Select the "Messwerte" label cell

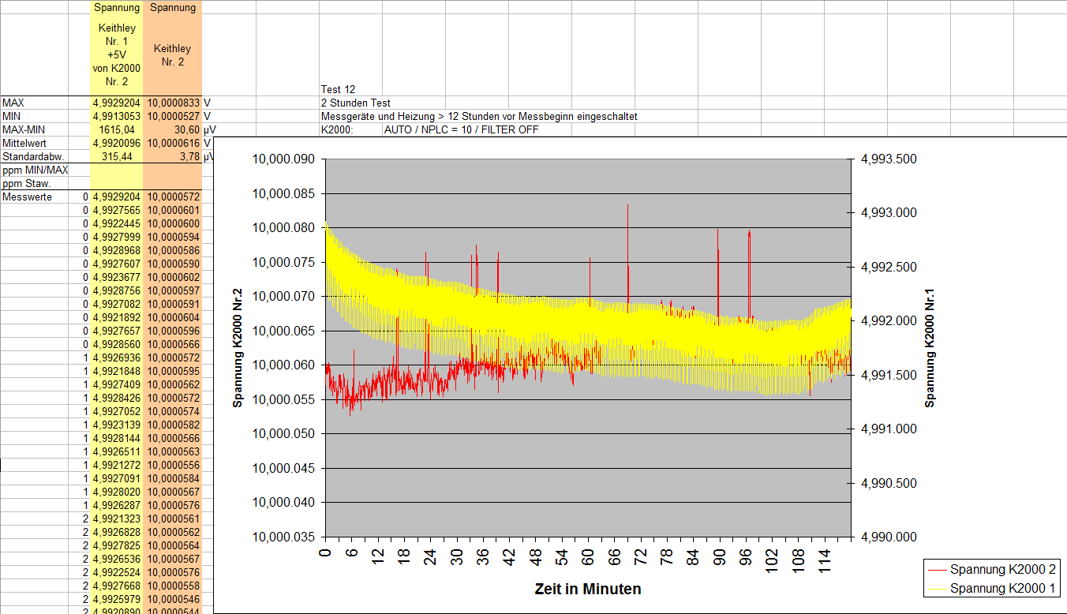pos(28,197)
